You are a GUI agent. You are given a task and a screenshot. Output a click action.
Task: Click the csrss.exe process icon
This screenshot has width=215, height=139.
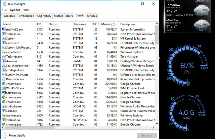coord(4,111)
